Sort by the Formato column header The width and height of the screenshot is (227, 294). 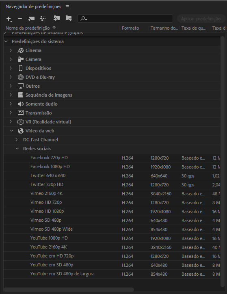click(130, 28)
